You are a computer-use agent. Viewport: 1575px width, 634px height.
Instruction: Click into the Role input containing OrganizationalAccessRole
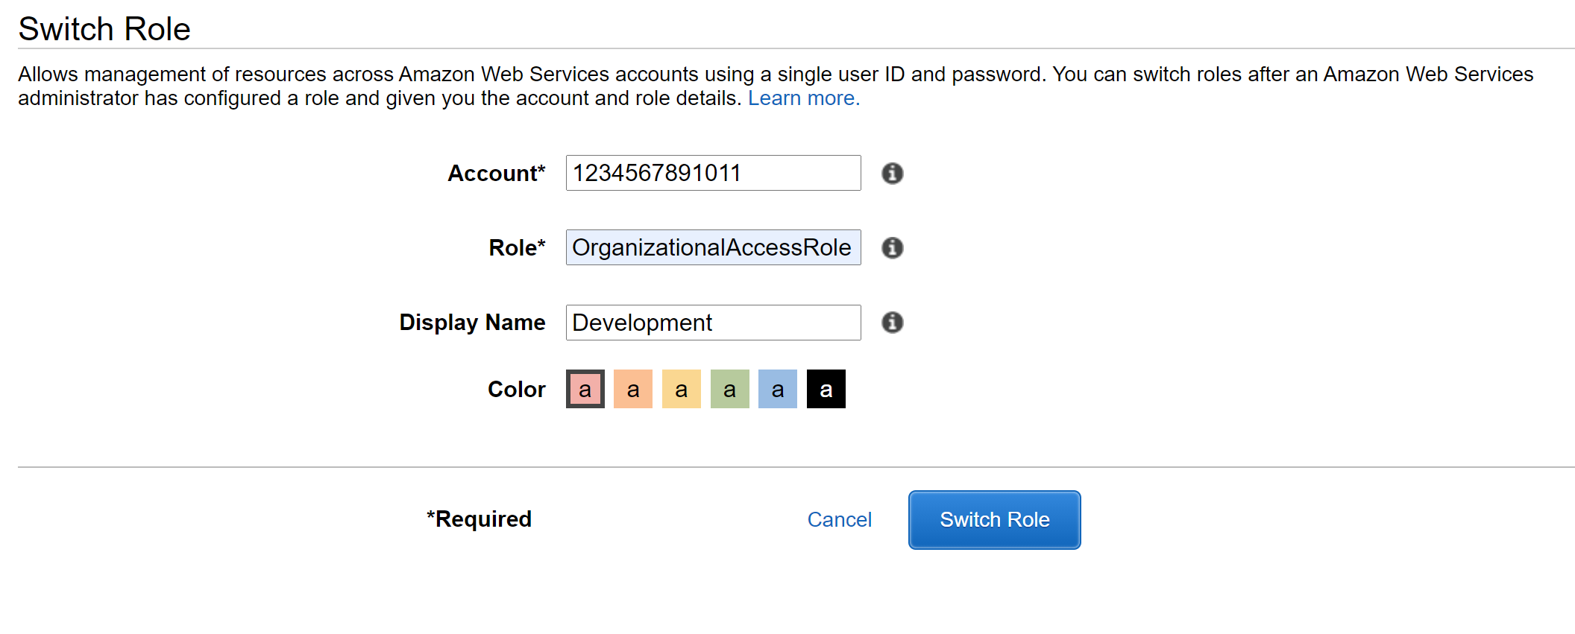(713, 247)
